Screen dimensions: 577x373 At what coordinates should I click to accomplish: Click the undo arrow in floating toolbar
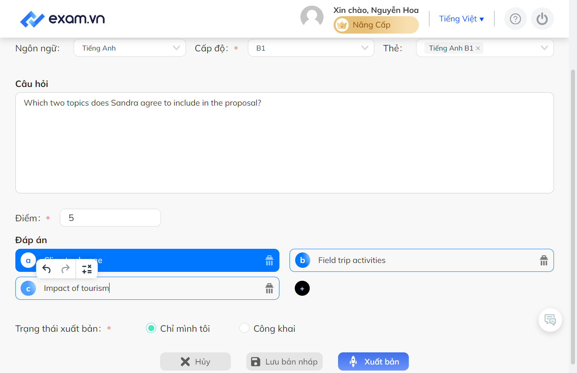tap(46, 269)
